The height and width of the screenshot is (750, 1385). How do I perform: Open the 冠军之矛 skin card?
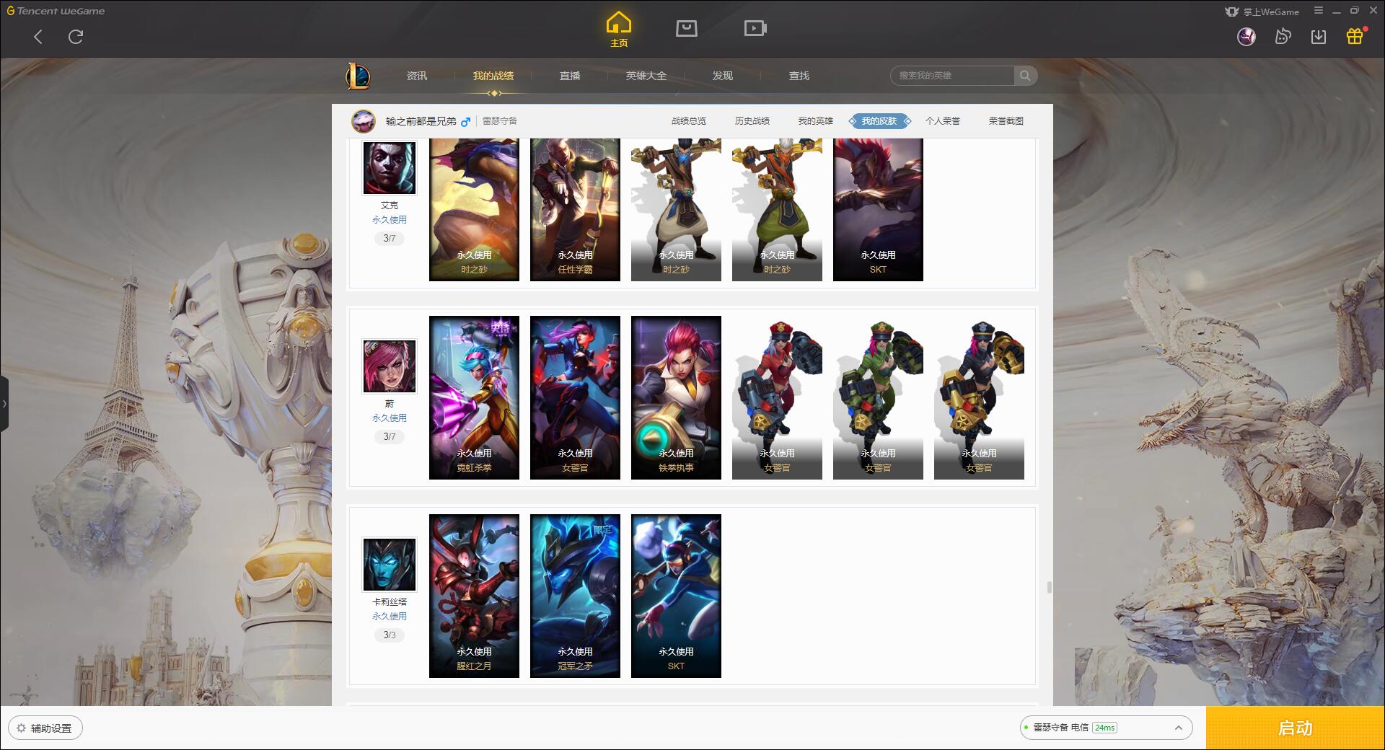[x=575, y=596]
